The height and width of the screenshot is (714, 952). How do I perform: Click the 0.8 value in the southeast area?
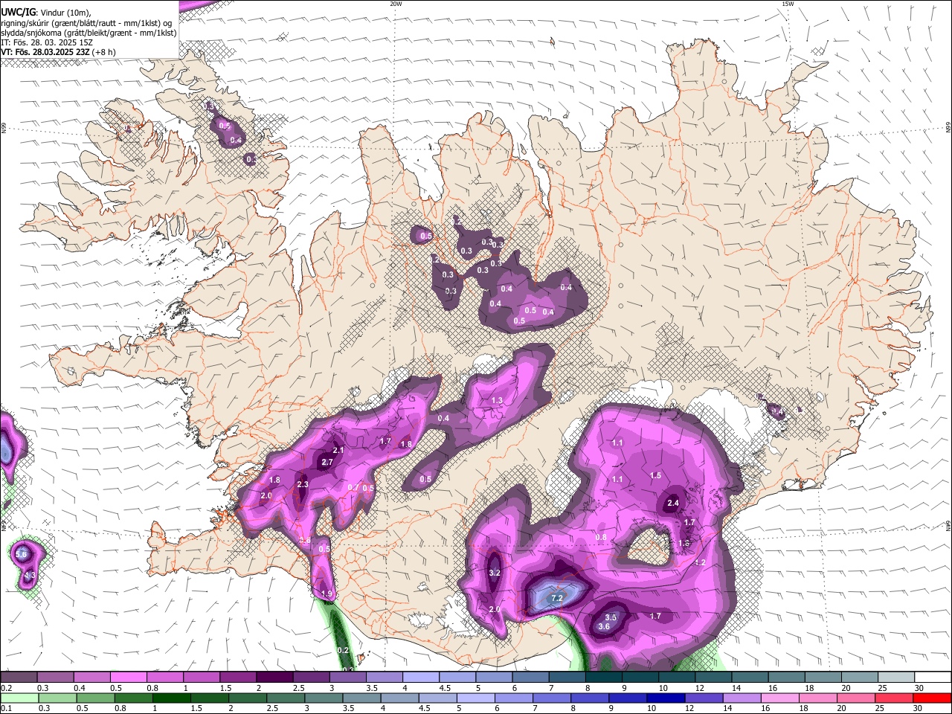(x=601, y=538)
